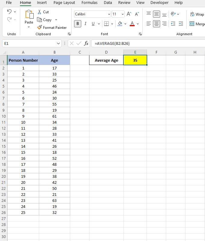Click the Wrap Text icon
Viewport: 205px width, 241px height.
(x=192, y=14)
